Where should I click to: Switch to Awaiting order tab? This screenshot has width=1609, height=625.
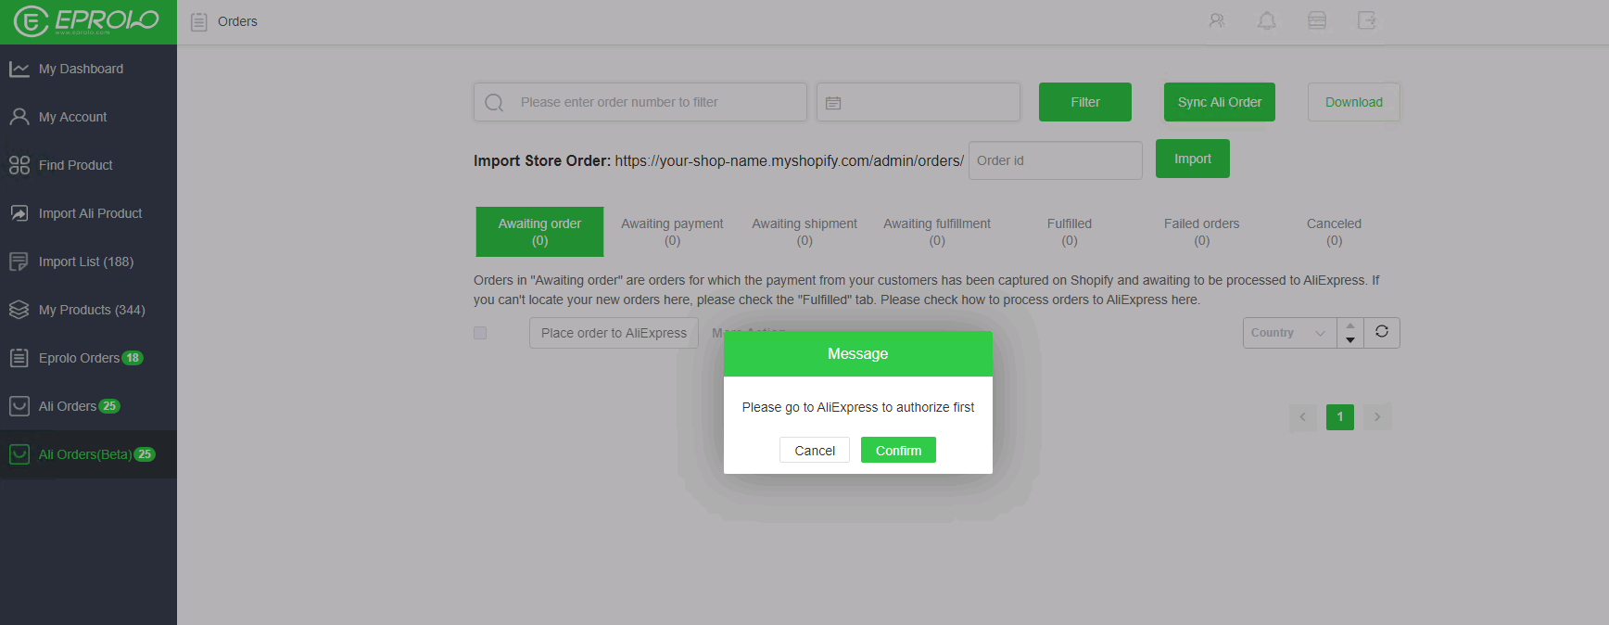coord(539,232)
